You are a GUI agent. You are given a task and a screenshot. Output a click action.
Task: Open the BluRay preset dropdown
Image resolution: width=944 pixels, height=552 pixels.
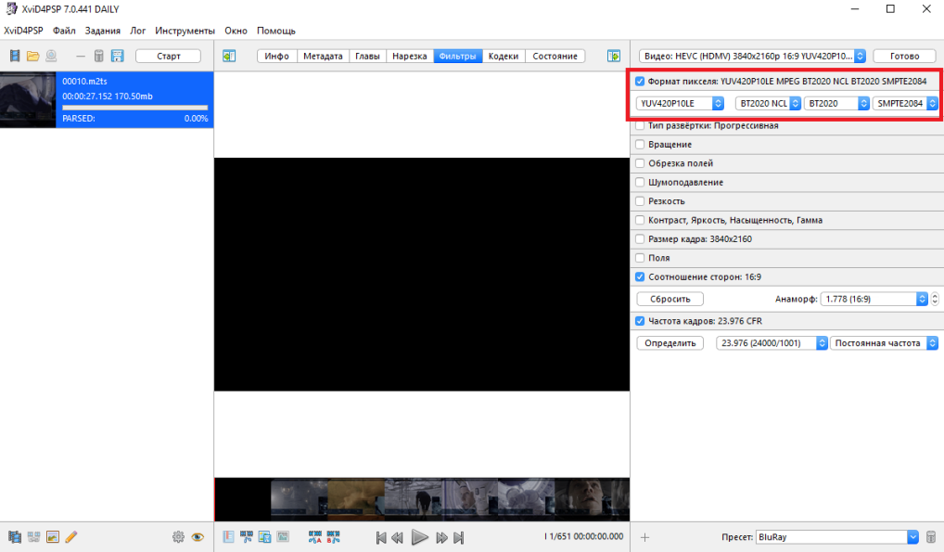point(836,537)
